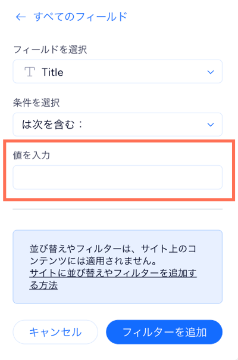The width and height of the screenshot is (238, 360).
Task: Select the Title text in field selector
Action: coord(52,72)
